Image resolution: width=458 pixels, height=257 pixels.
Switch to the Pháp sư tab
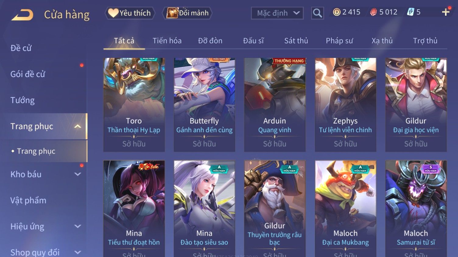[x=339, y=41]
